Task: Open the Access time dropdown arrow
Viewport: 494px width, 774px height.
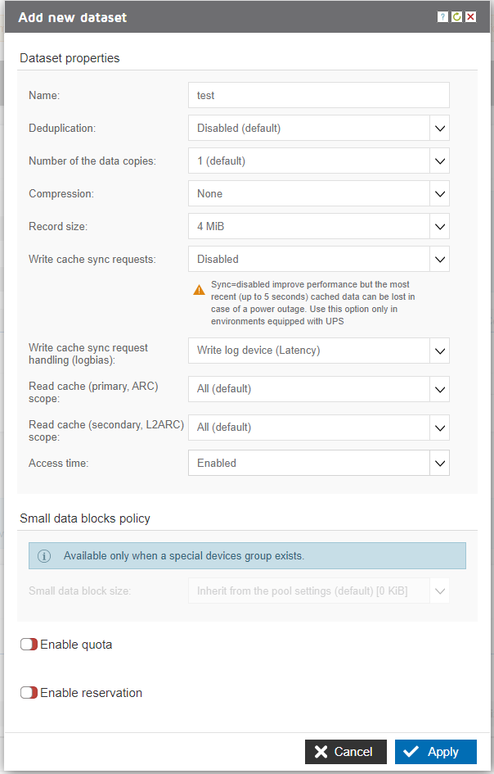Action: (x=440, y=463)
